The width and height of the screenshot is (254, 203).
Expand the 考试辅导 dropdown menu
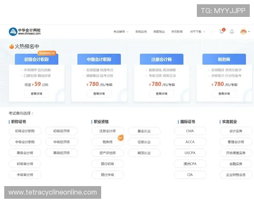coord(121,32)
